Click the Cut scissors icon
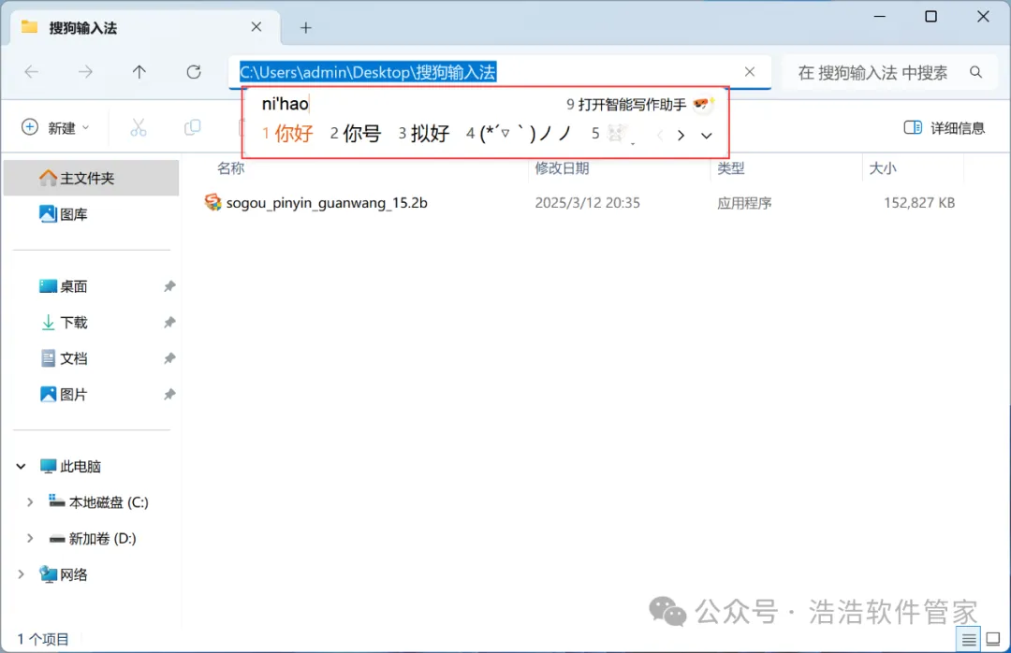The image size is (1011, 653). click(x=138, y=127)
